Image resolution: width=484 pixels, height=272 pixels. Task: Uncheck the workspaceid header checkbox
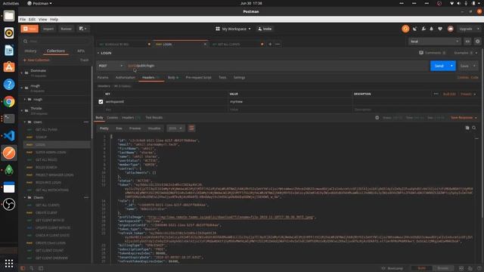[x=101, y=101]
